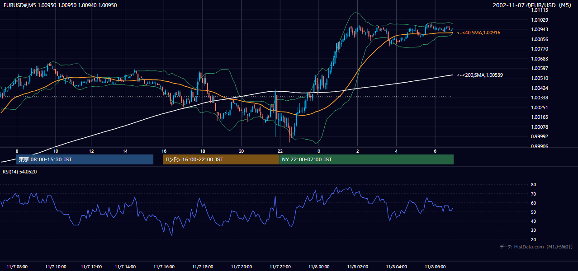Click the London 16:00-22:00 JST session bar
This screenshot has height=271, width=578.
[221, 159]
